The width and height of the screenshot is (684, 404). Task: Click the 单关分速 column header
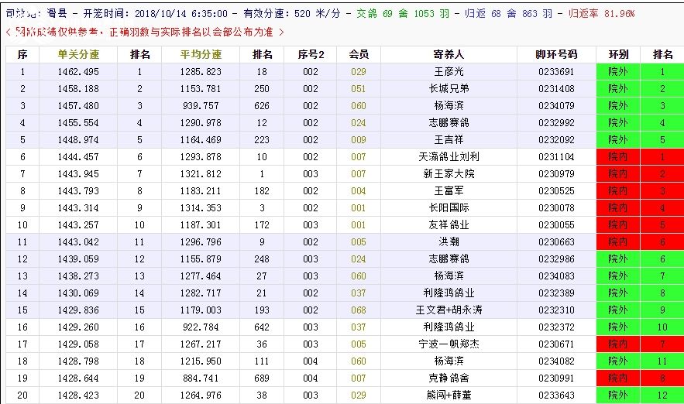78,55
